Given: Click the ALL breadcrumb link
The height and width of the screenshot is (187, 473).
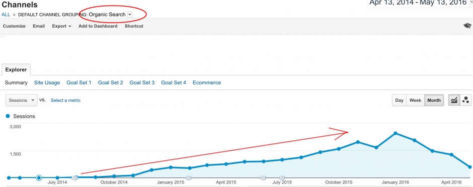Looking at the screenshot, I should 6,15.
